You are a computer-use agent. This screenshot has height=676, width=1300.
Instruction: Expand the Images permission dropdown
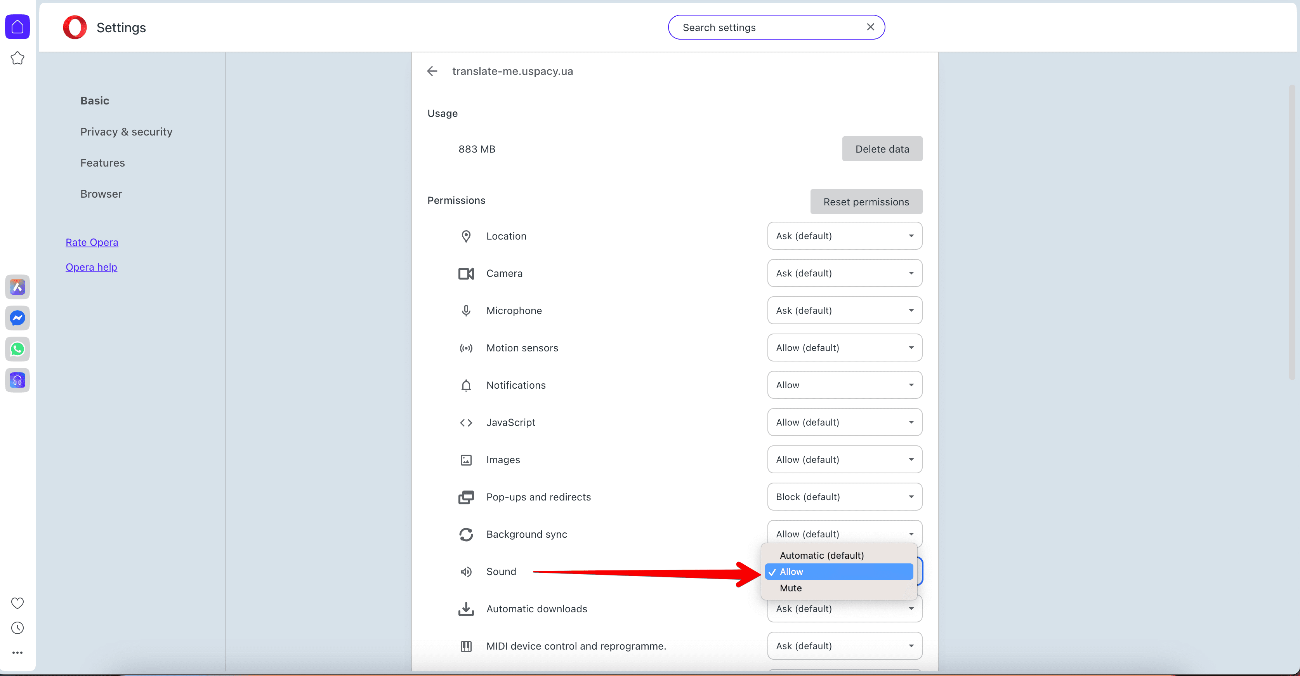coord(845,459)
